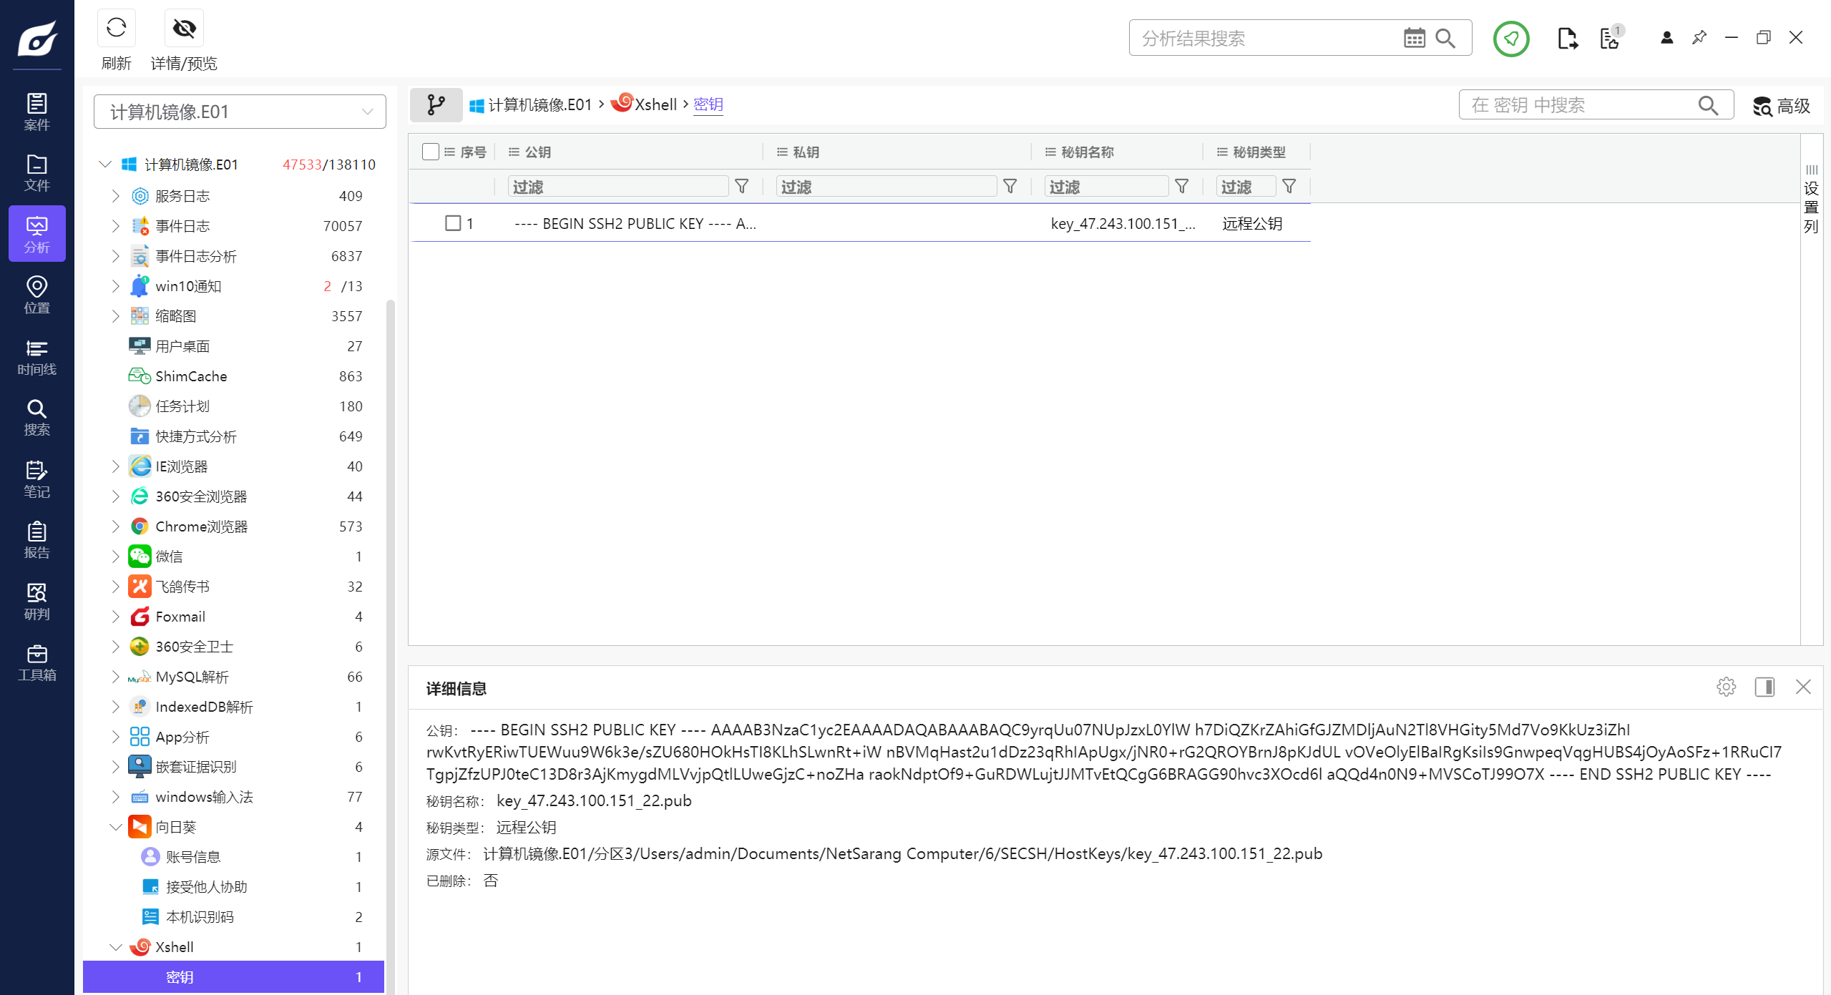Click the green circular shield icon in the top bar
Image resolution: width=1831 pixels, height=995 pixels.
1510,38
